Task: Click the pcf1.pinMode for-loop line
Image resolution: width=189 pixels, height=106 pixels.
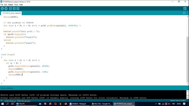Action: coord(42,26)
